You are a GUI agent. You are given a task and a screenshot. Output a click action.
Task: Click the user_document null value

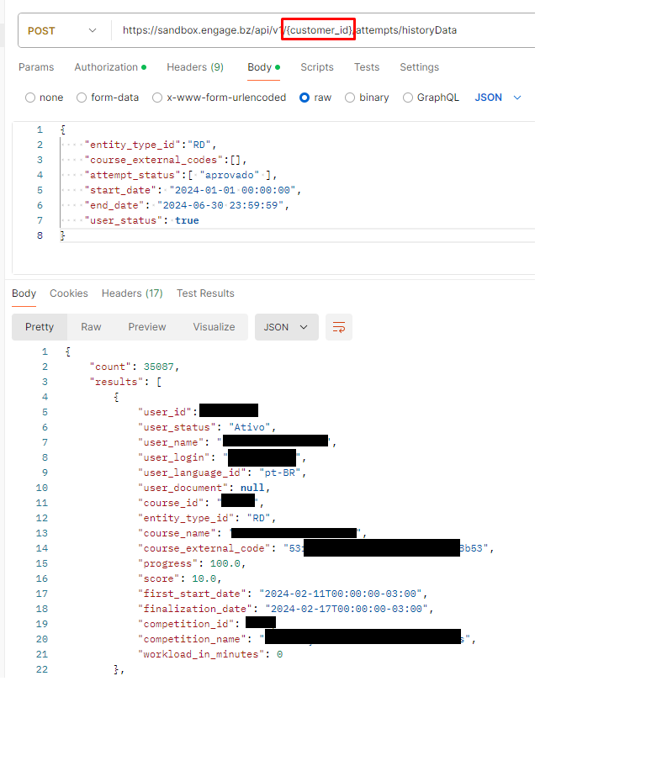click(x=252, y=488)
